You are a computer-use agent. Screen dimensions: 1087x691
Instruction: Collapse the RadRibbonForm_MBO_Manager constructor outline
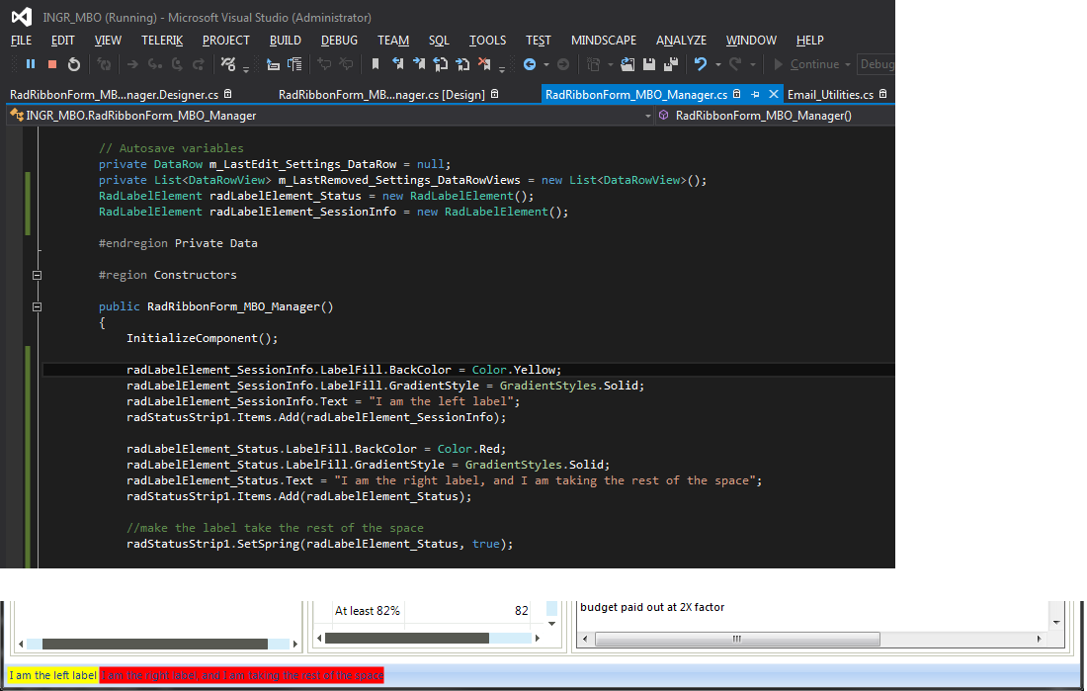coord(38,306)
